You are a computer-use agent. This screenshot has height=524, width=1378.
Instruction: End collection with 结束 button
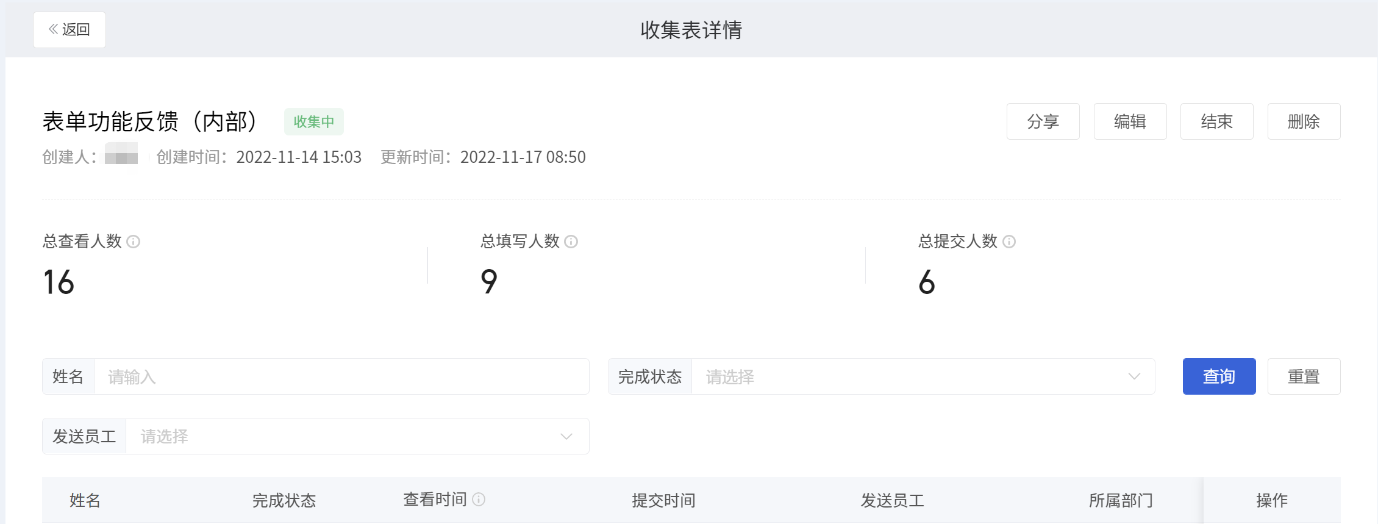click(1217, 121)
